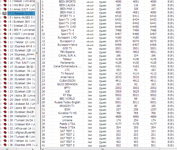Expand the Hispasat 1C/1D tree node
177x150 pixels.
coord(0,13)
